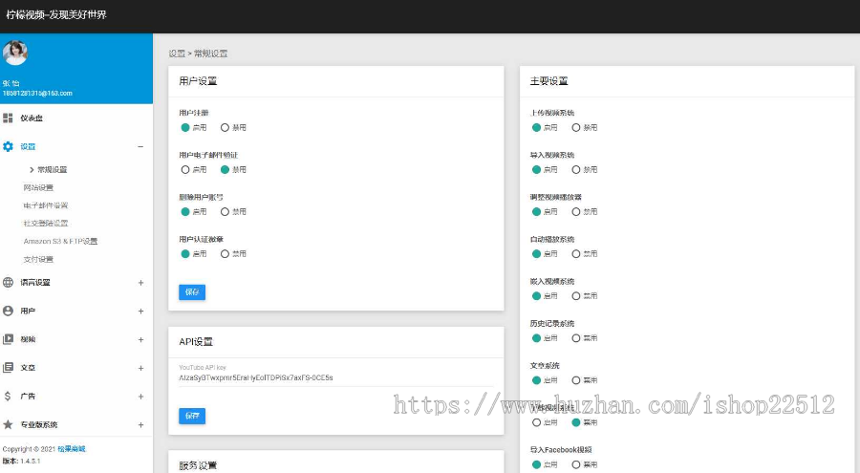860x473 pixels.
Task: Select 禁用 for 历史记录系统
Action: point(576,338)
